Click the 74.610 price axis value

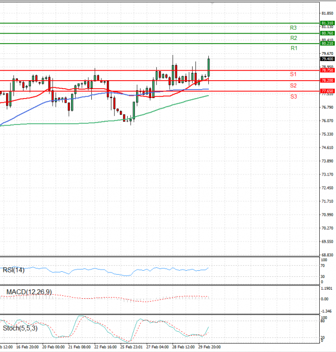[x=327, y=147]
